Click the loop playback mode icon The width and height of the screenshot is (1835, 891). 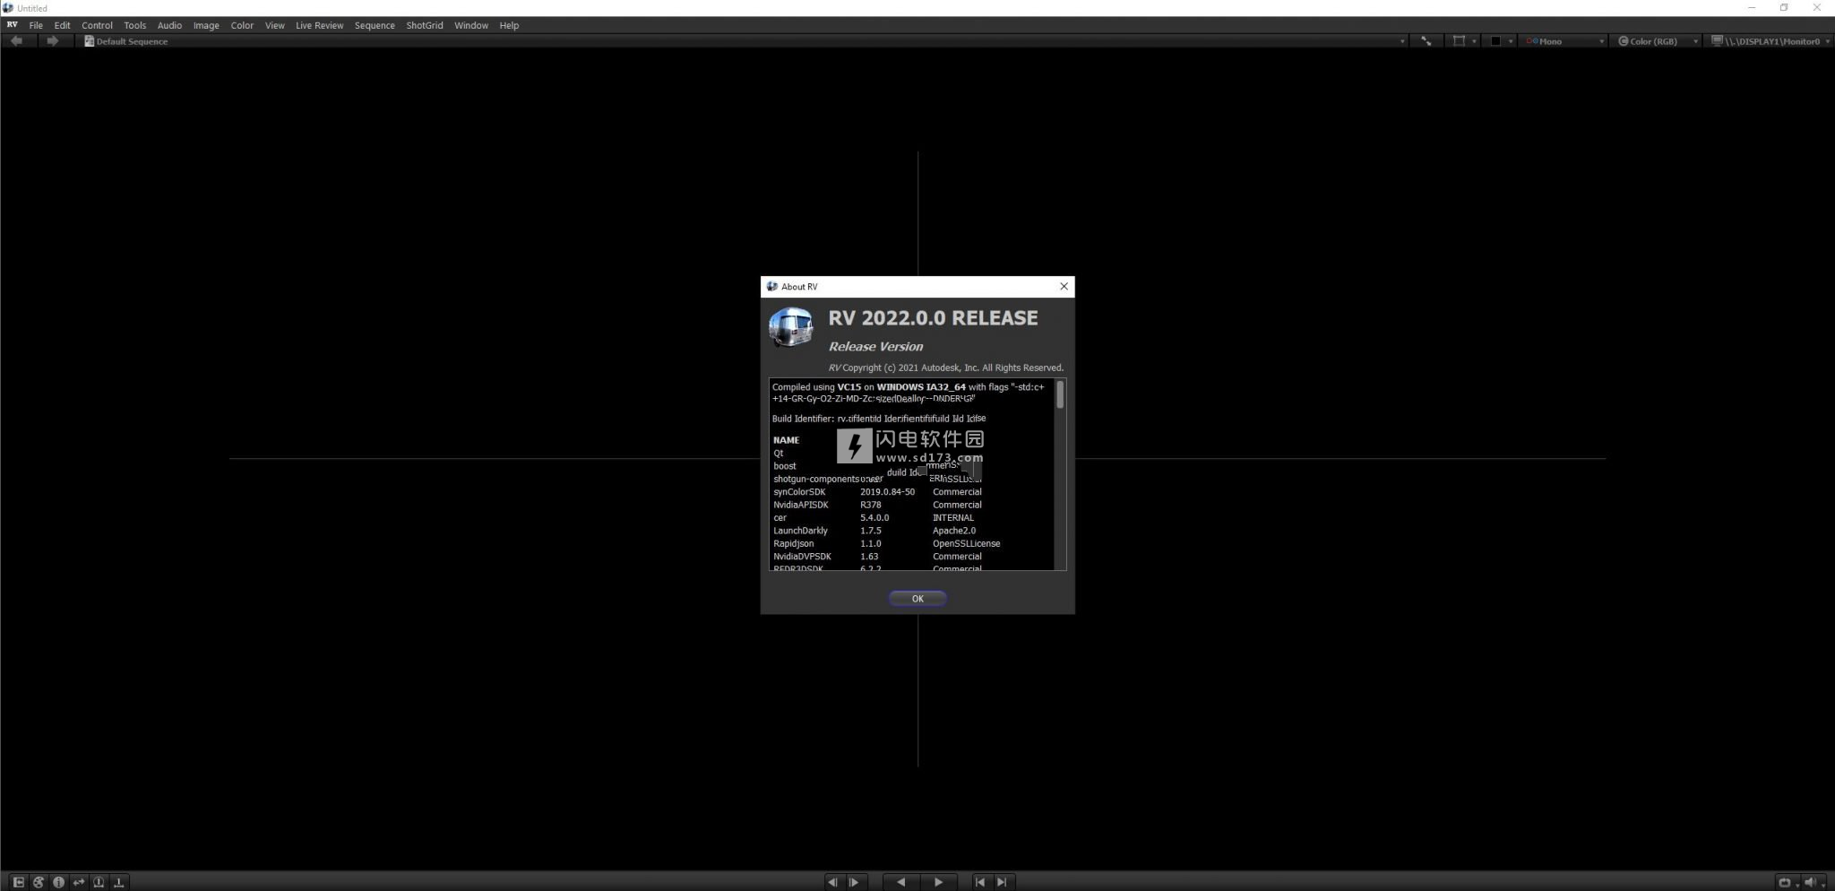click(1784, 882)
